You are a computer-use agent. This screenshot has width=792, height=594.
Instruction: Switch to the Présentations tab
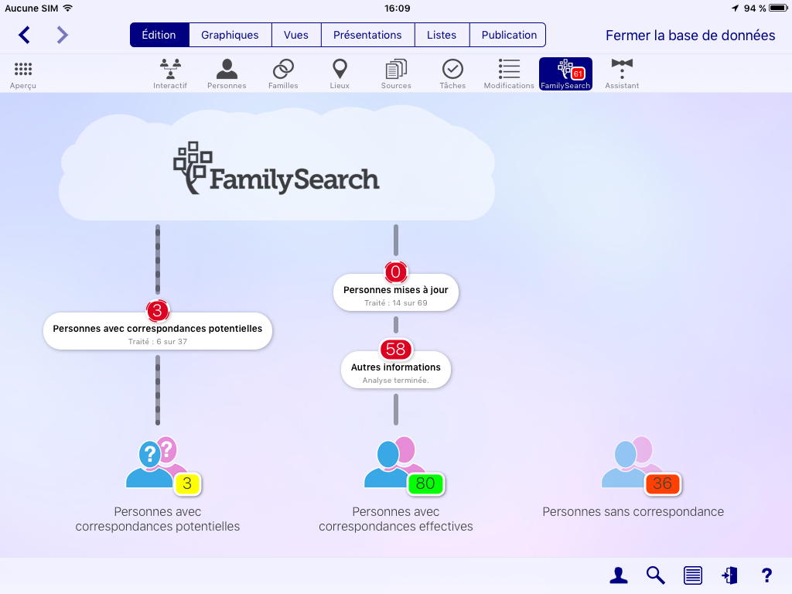click(x=367, y=35)
